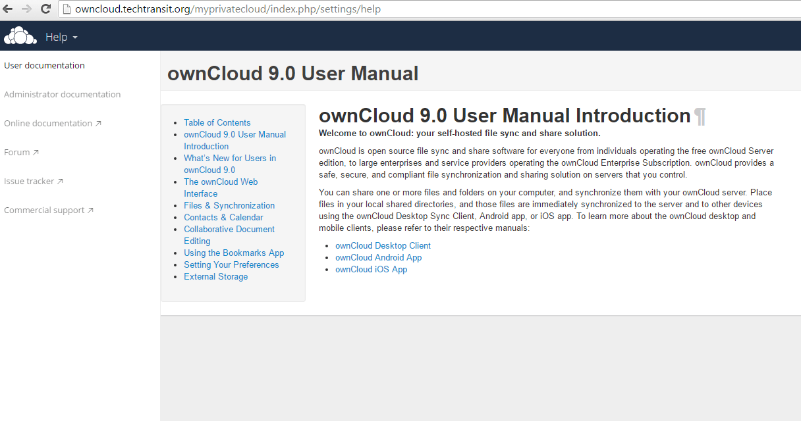Open the Issue tracker link
Screen dimensions: 801x421
34,181
